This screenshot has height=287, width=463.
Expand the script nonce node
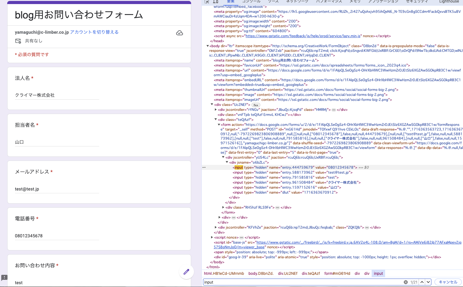click(x=212, y=237)
